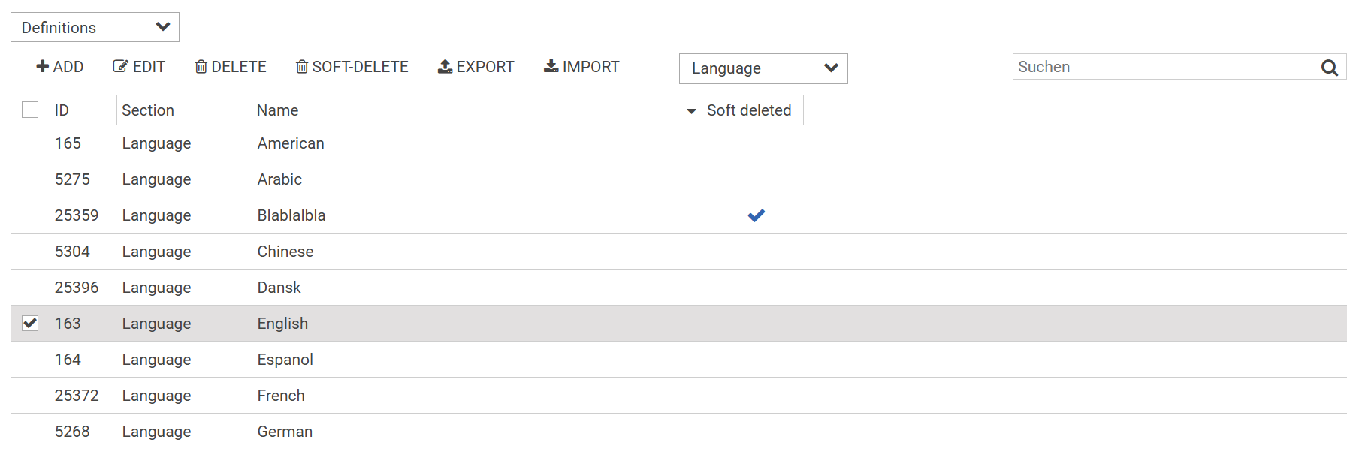Click the blue soft-deleted checkmark for Blablalbla
This screenshot has height=449, width=1353.
(x=756, y=215)
